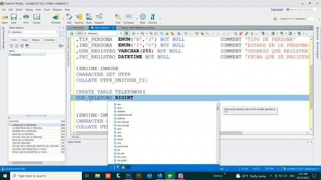Select the Indexes tab in Object Explorer
321x180 pixels.
pos(36,40)
